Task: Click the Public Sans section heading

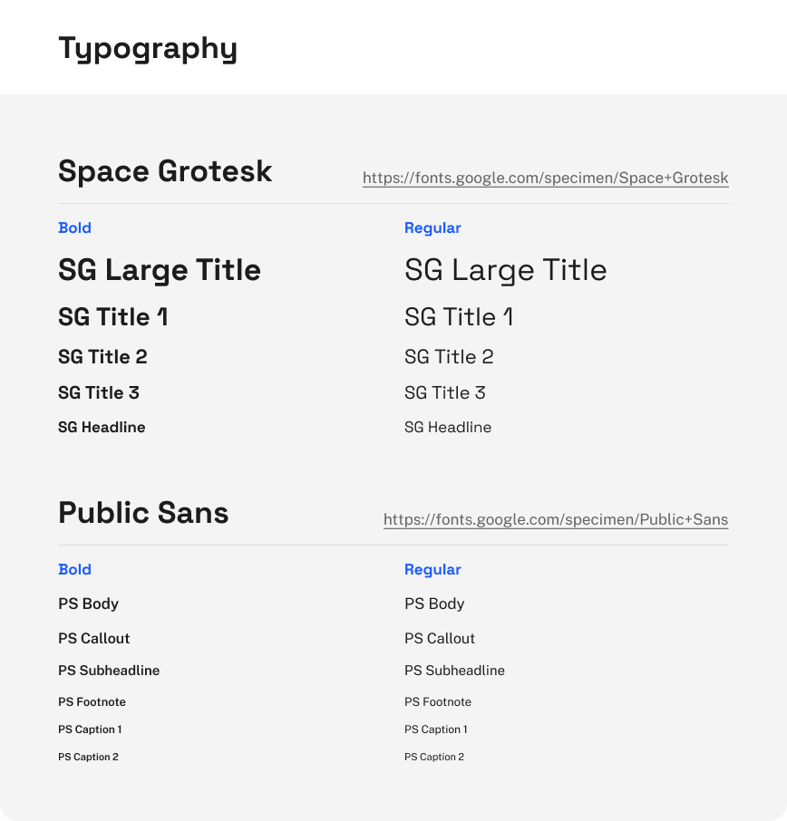Action: (143, 513)
